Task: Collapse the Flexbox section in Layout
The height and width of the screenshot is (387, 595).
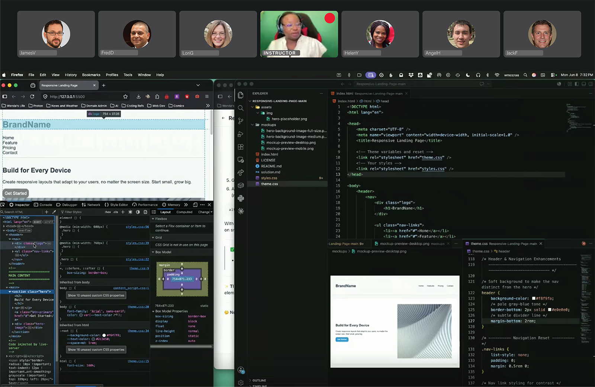Action: click(153, 219)
